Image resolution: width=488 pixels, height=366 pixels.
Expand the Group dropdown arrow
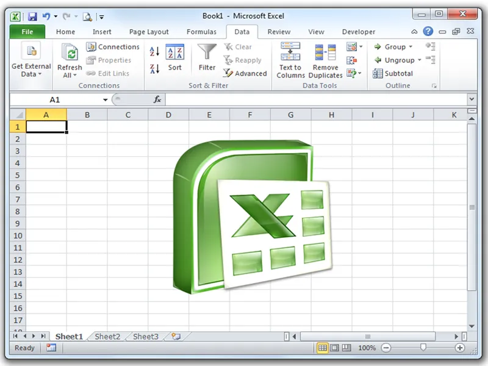(x=411, y=46)
